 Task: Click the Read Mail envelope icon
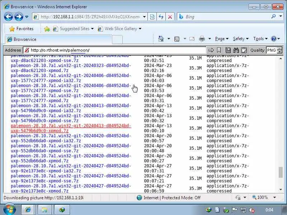pyautogui.click(x=192, y=39)
